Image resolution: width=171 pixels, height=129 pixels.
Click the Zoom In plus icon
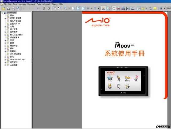(x=95, y=8)
